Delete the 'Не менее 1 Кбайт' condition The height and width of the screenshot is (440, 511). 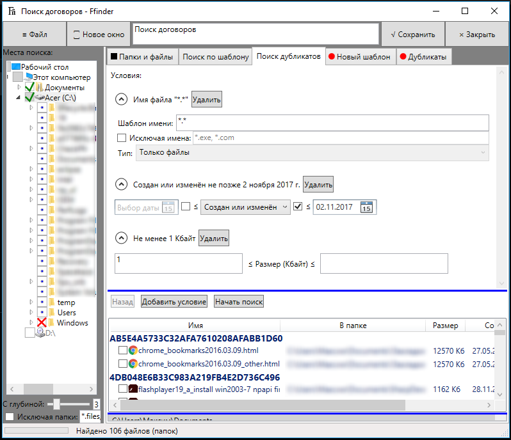pos(214,238)
